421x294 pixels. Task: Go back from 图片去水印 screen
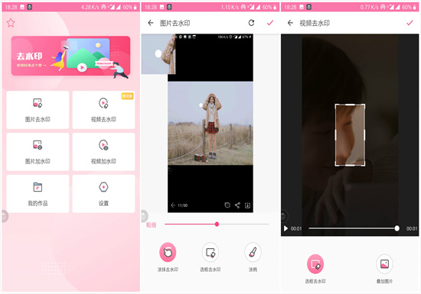(151, 23)
